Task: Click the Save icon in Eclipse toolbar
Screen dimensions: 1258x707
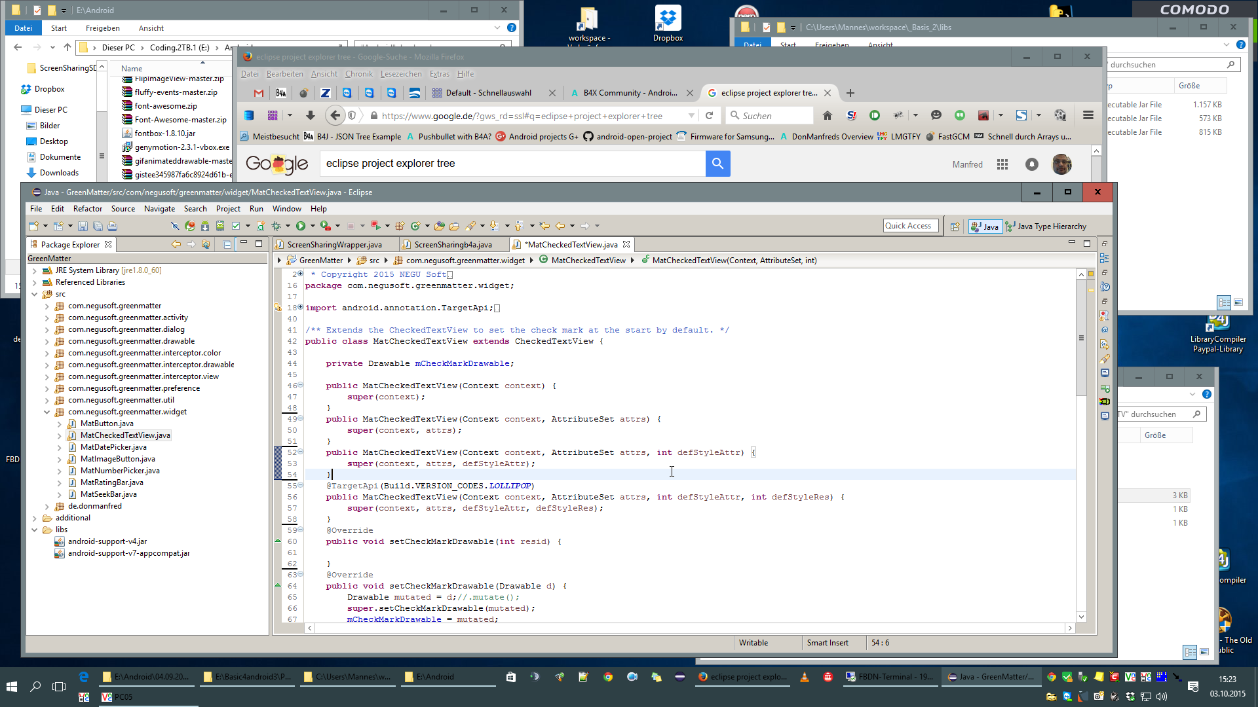Action: click(83, 226)
